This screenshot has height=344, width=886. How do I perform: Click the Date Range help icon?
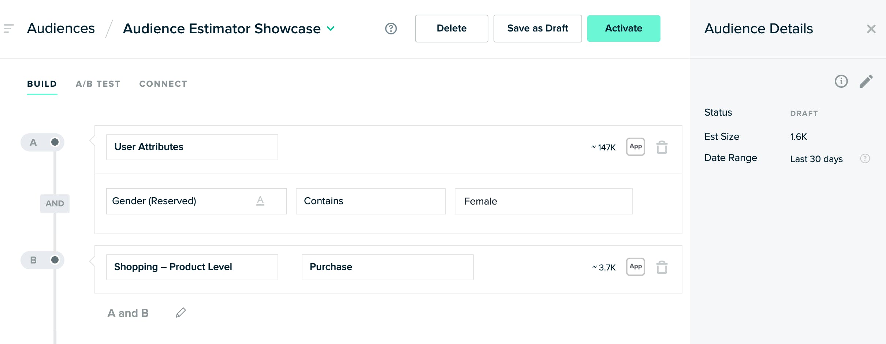click(x=865, y=158)
